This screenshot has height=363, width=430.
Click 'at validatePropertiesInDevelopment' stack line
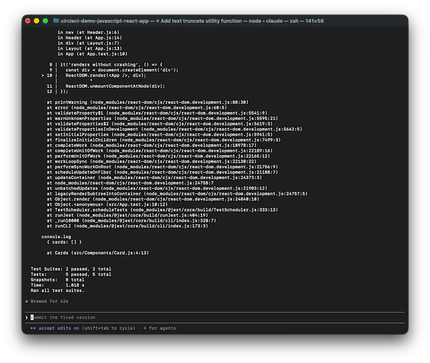coord(174,129)
